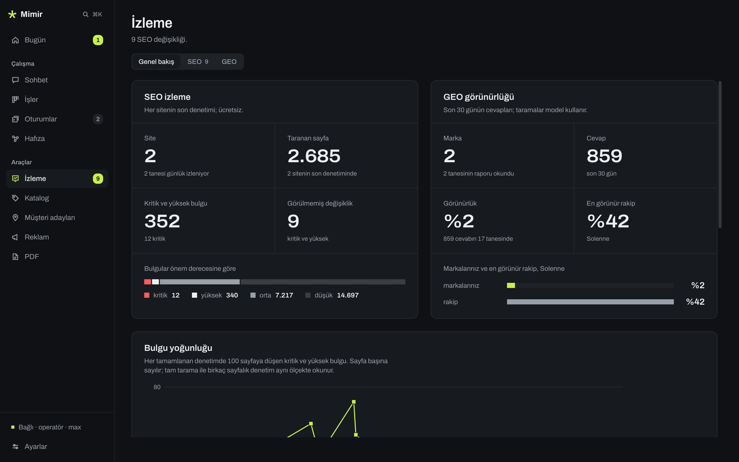
Task: Click the Bugün home icon
Action: pos(15,40)
